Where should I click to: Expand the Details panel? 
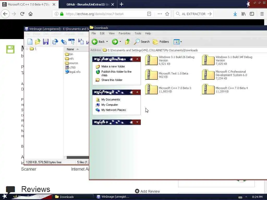pyautogui.click(x=137, y=122)
